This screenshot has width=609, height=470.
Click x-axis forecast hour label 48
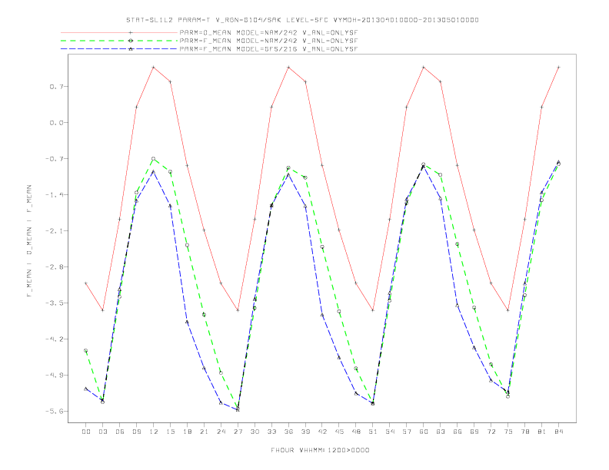pyautogui.click(x=356, y=432)
